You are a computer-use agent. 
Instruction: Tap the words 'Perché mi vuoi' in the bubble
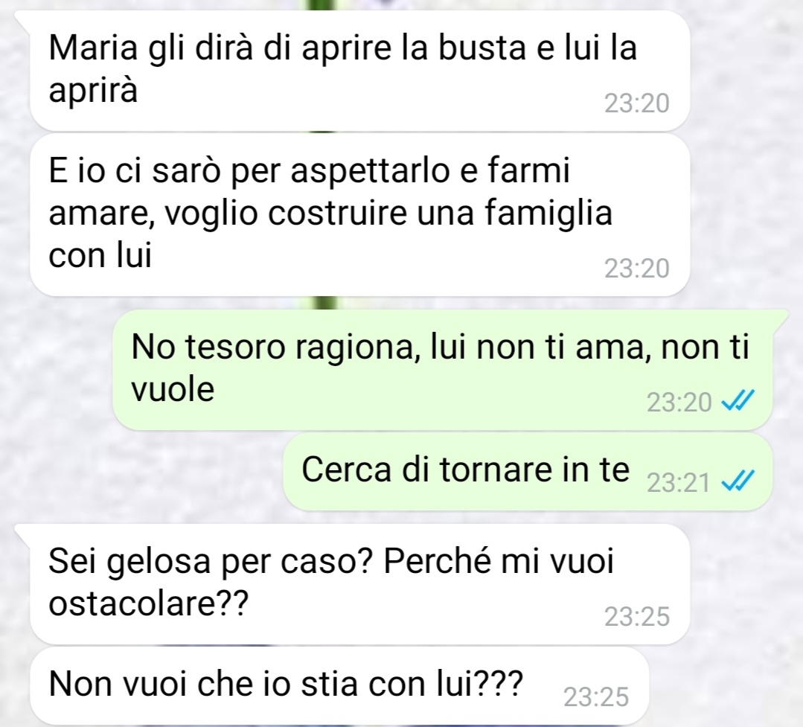499,562
